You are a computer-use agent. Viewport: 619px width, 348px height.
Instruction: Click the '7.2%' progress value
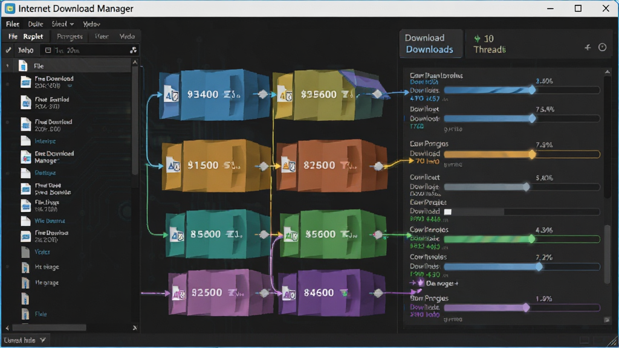[x=545, y=257]
